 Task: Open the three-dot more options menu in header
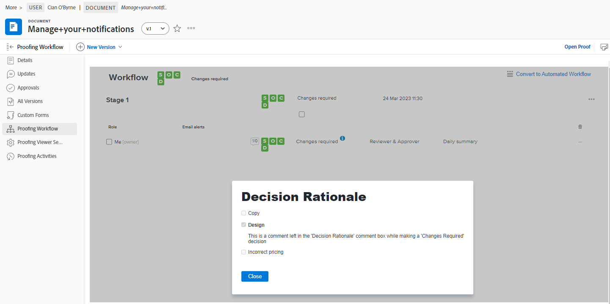[x=191, y=28]
